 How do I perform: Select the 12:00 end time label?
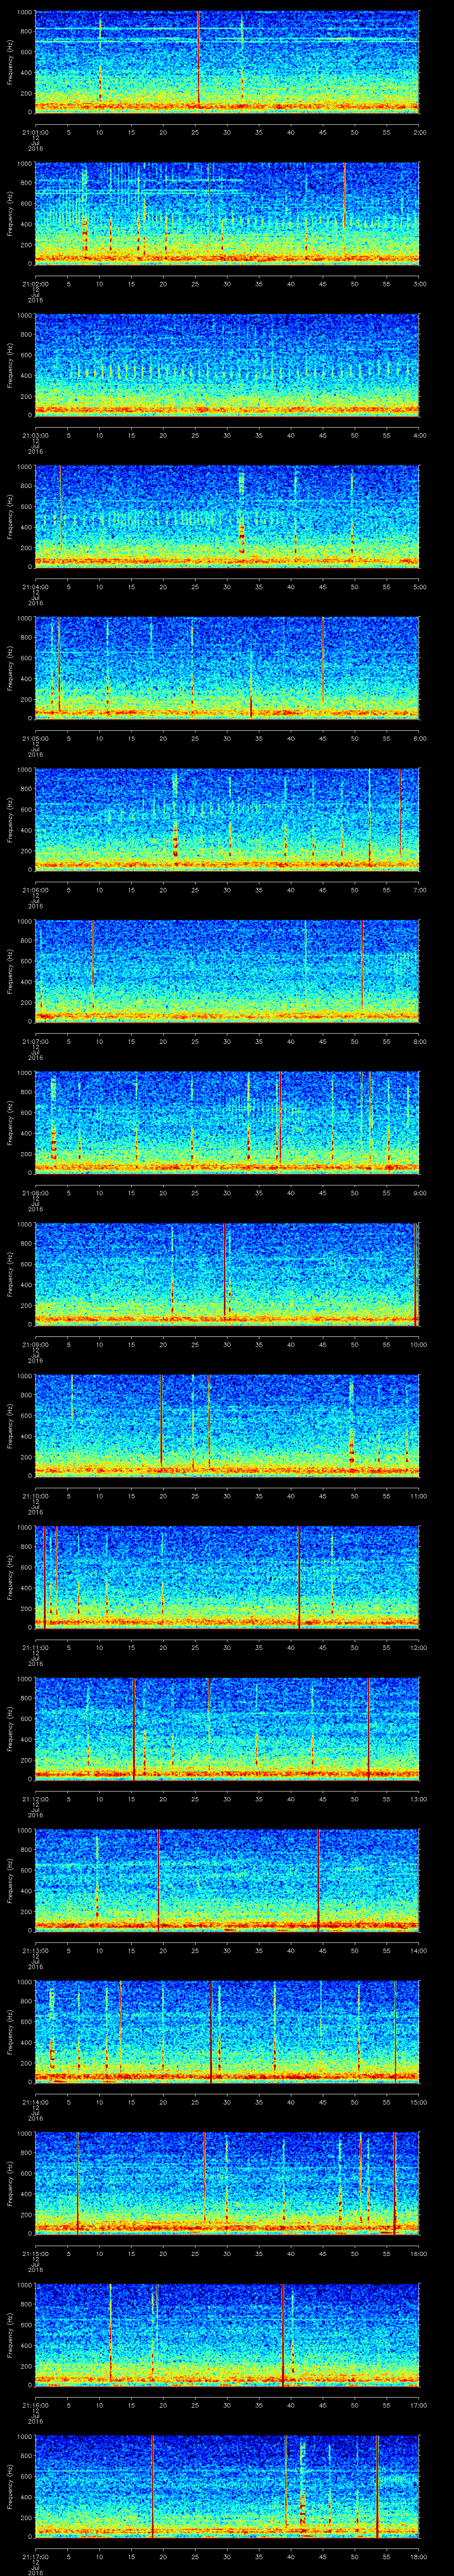(x=419, y=1649)
